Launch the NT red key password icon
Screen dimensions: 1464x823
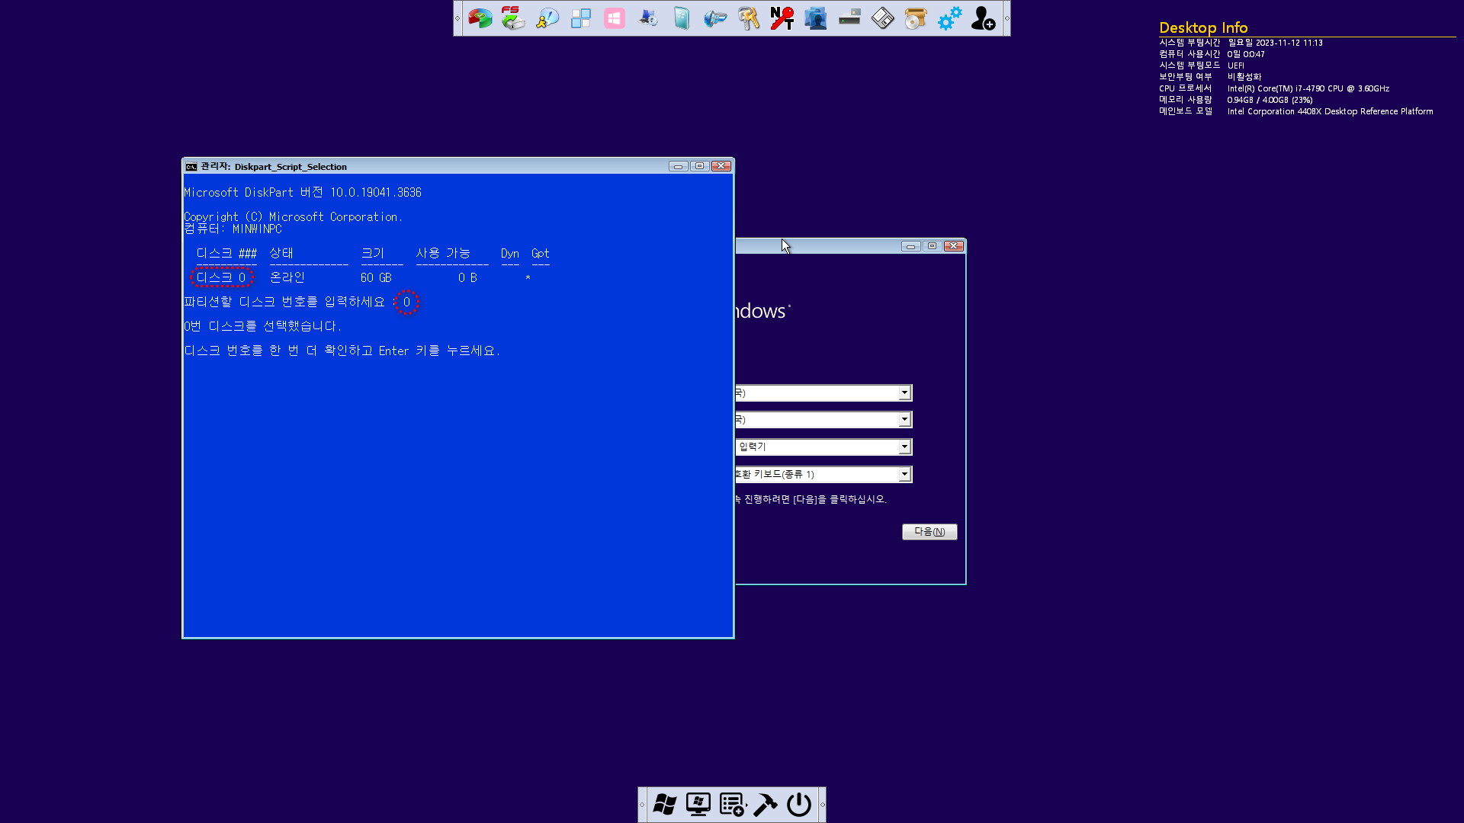click(782, 18)
